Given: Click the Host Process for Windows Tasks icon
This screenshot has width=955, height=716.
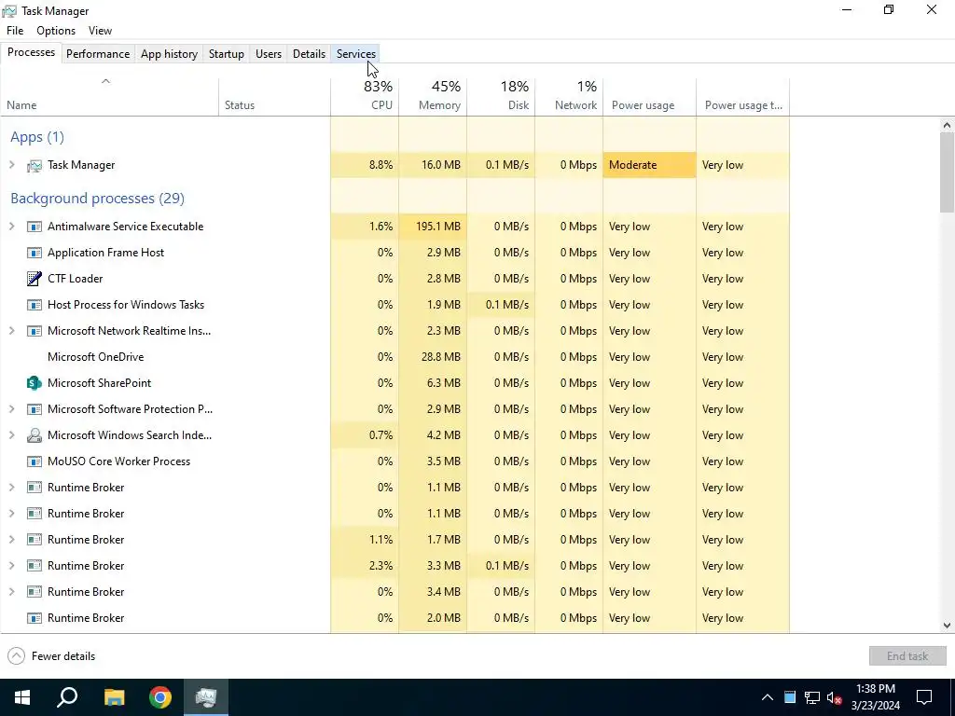Looking at the screenshot, I should coord(35,305).
